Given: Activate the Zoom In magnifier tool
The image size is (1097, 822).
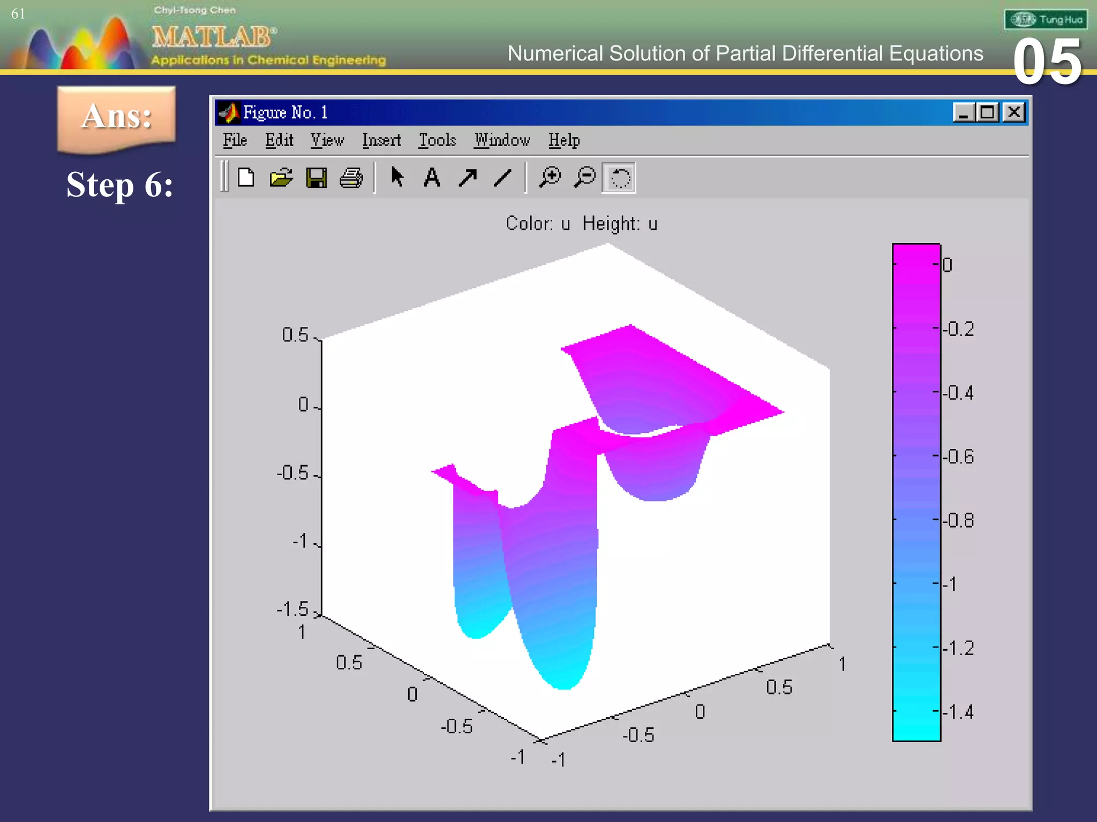Looking at the screenshot, I should tap(550, 177).
